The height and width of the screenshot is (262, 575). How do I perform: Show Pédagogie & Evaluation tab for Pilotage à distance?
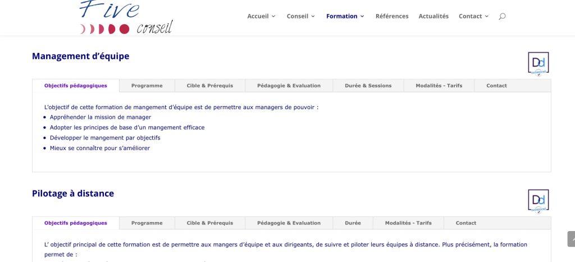[x=289, y=223]
